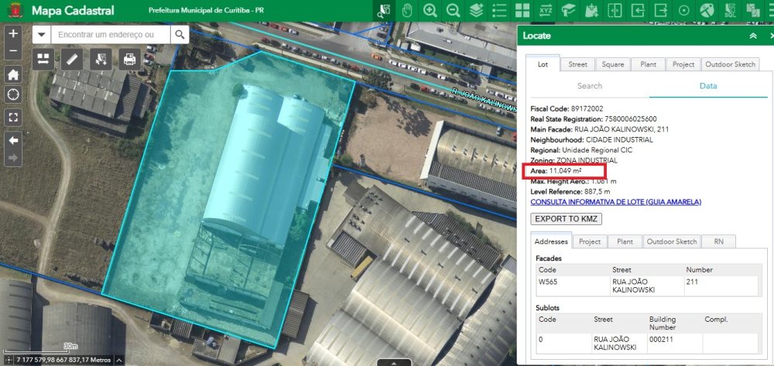Zoom in with the map plus button
Image resolution: width=774 pixels, height=366 pixels.
click(x=13, y=33)
